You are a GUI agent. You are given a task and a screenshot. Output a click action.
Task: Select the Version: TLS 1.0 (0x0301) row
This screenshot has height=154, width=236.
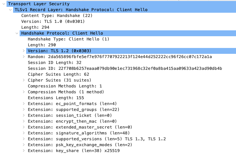click(x=53, y=22)
